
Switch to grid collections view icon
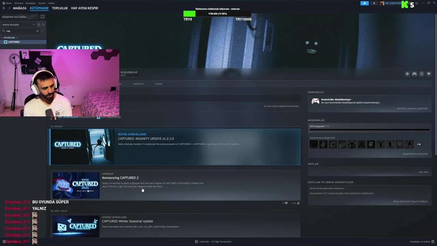(x=43, y=16)
